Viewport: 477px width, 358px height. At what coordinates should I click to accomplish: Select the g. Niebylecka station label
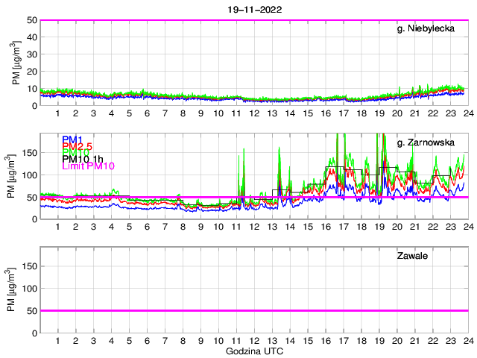coord(430,29)
